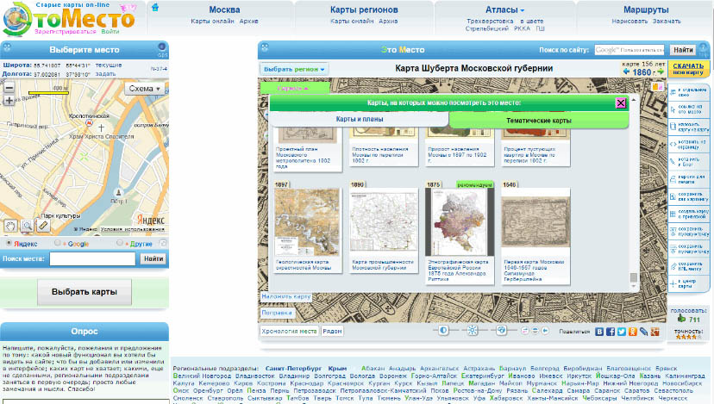Click Найти next to place search

point(153,258)
